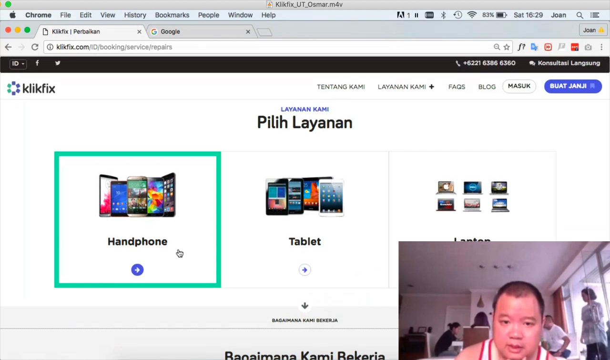Screen dimensions: 610x360
Task: Click the Facebook icon in top bar
Action: 37,63
